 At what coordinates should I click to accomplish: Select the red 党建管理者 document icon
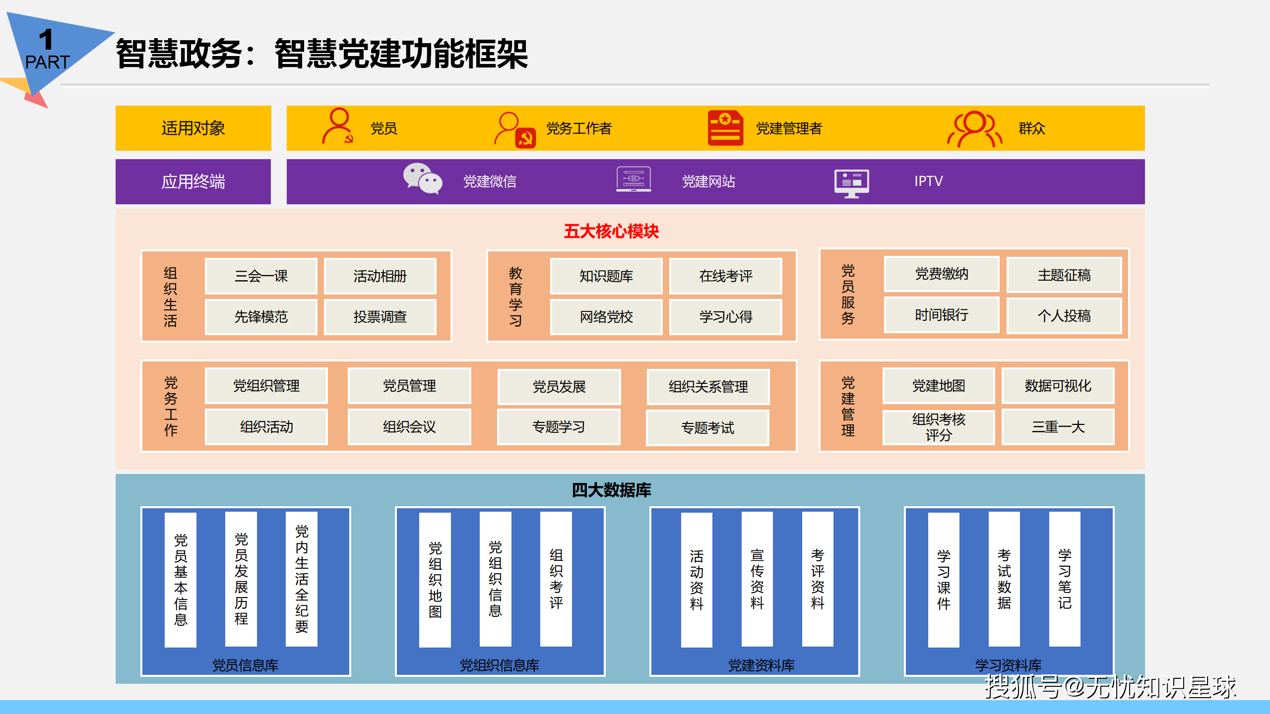tap(725, 128)
